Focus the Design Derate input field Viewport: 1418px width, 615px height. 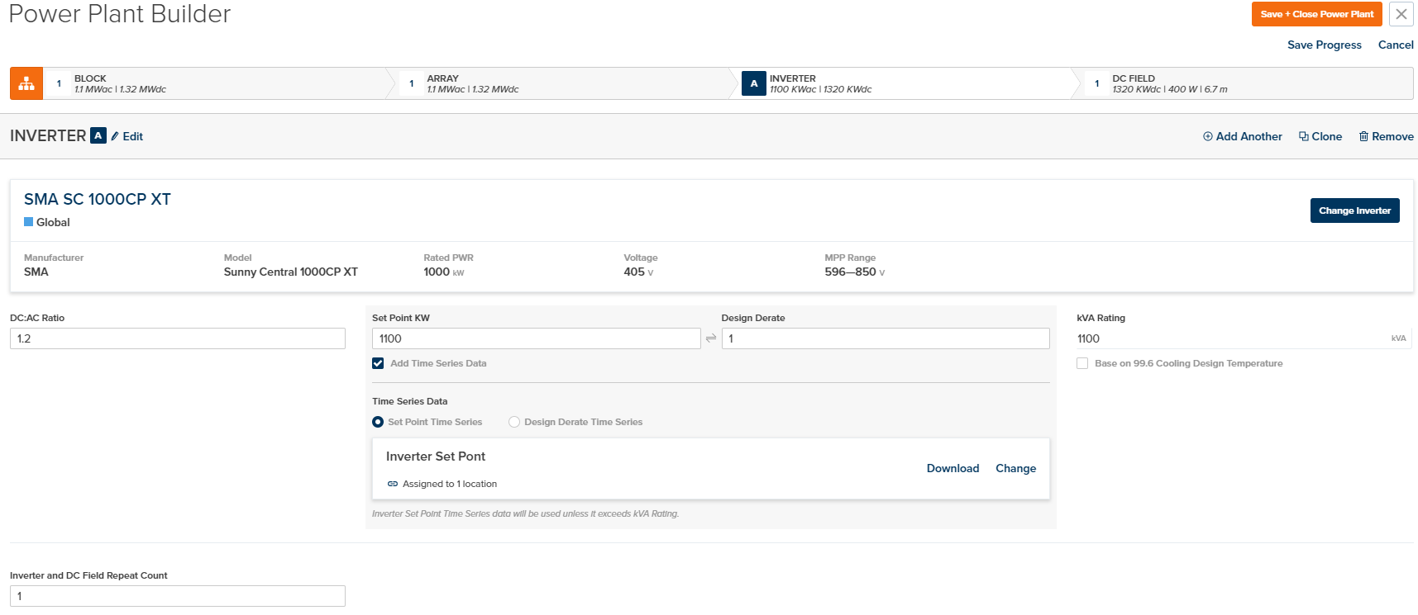(x=886, y=338)
